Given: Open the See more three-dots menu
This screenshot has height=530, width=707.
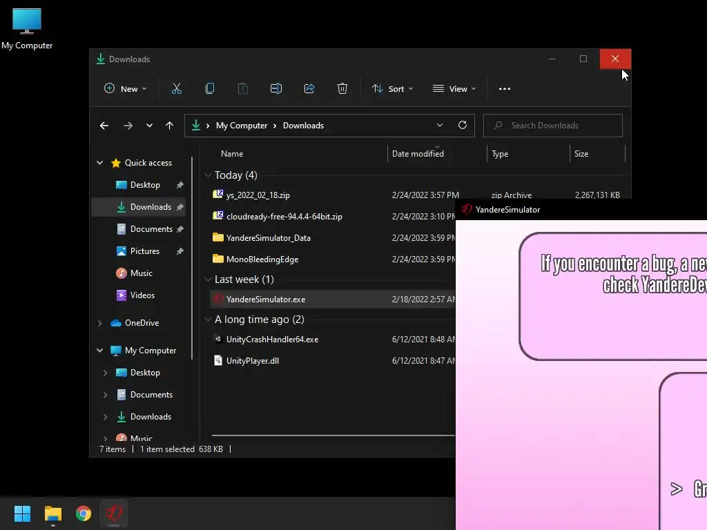Looking at the screenshot, I should [x=505, y=89].
